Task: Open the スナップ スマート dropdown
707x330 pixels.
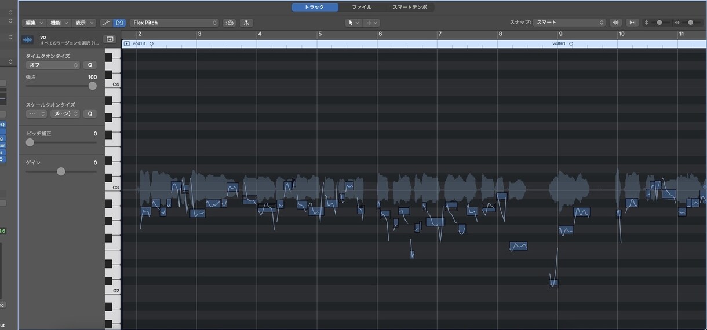Action: point(569,23)
